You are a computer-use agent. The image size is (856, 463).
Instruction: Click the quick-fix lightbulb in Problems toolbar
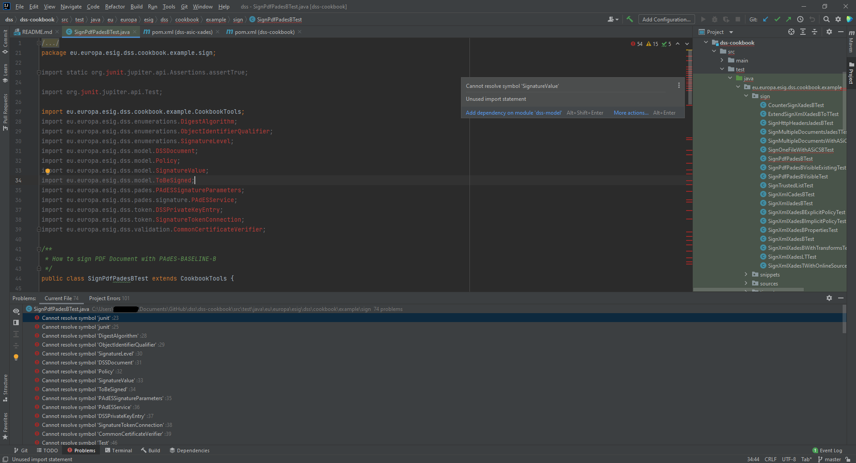point(16,357)
